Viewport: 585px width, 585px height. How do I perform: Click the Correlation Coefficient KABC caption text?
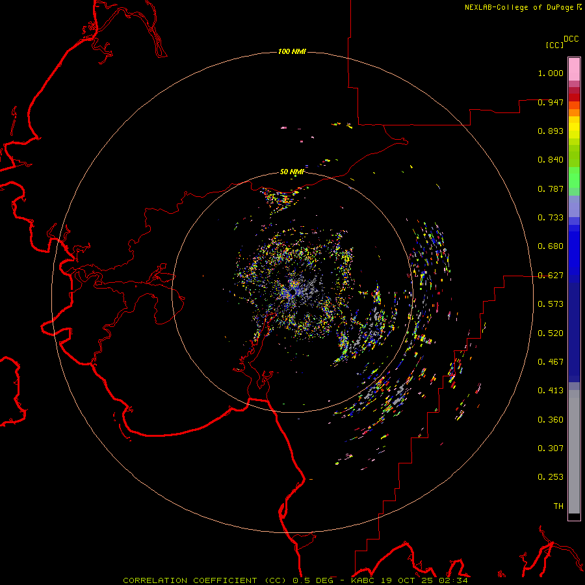(296, 580)
